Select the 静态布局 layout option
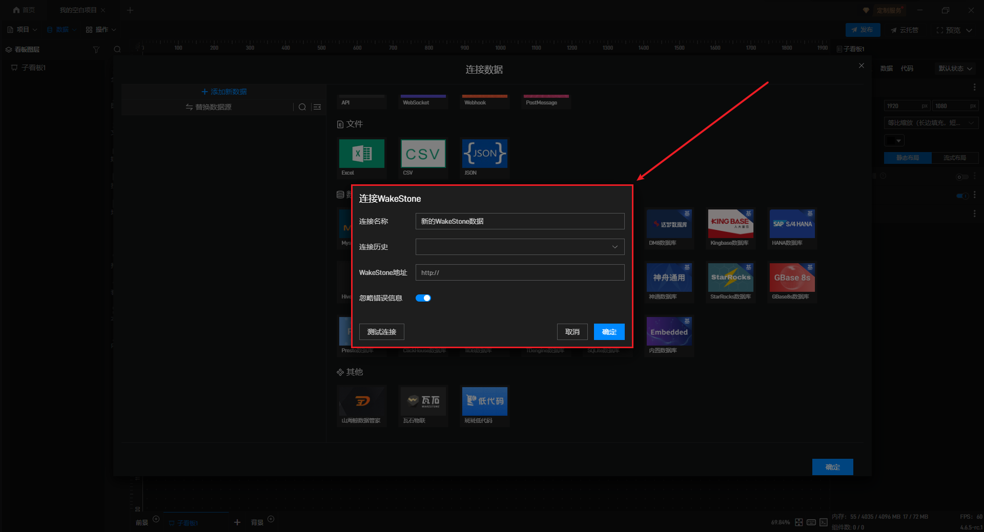Image resolution: width=984 pixels, height=532 pixels. coord(908,158)
